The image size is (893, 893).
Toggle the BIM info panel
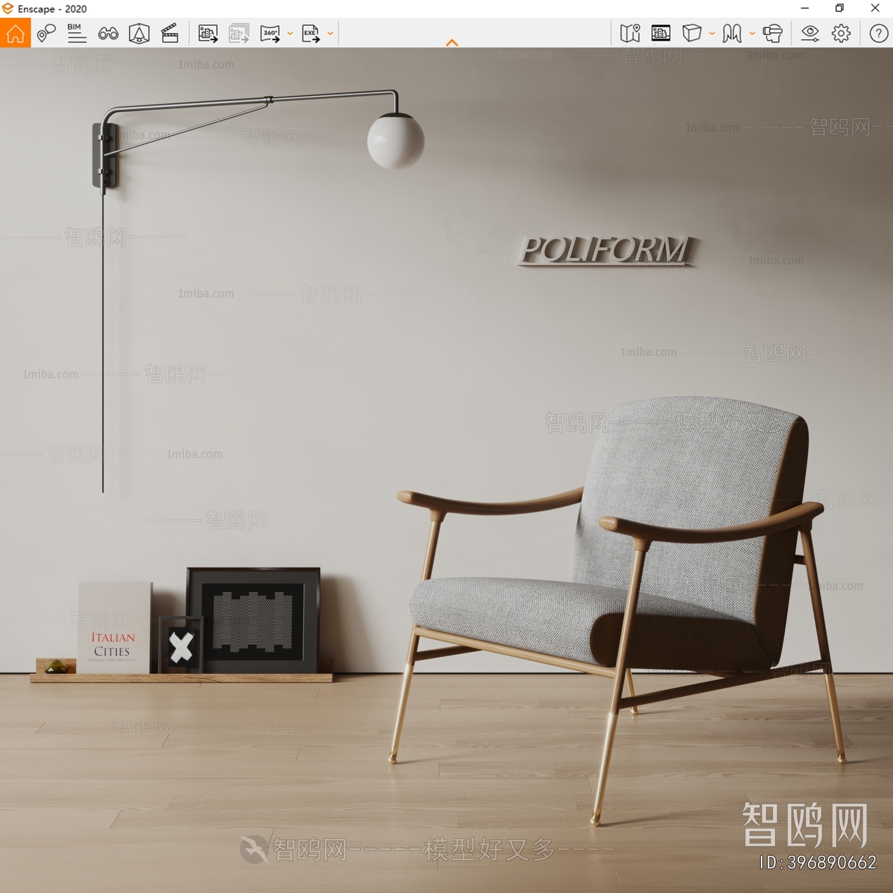76,33
